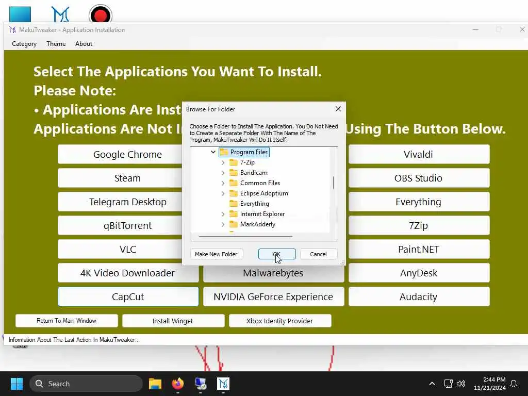528x396 pixels.
Task: Select VLC application button
Action: click(120, 249)
